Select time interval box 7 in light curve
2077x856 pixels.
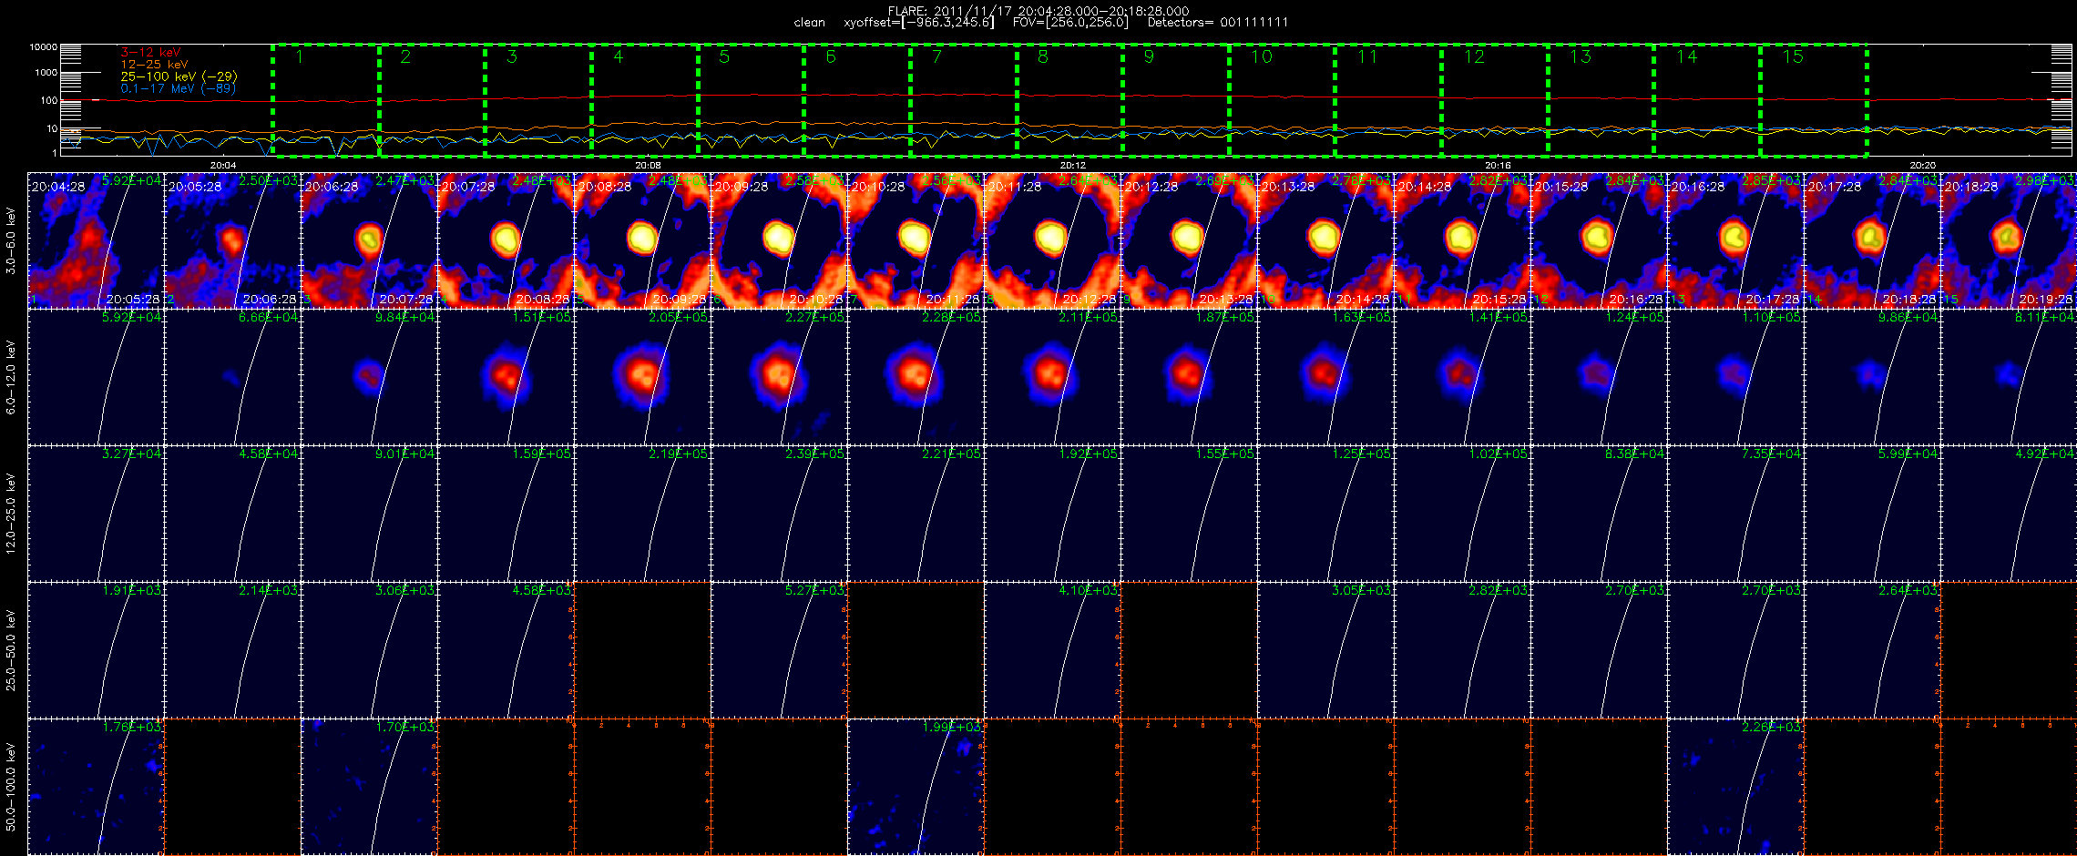click(x=964, y=100)
